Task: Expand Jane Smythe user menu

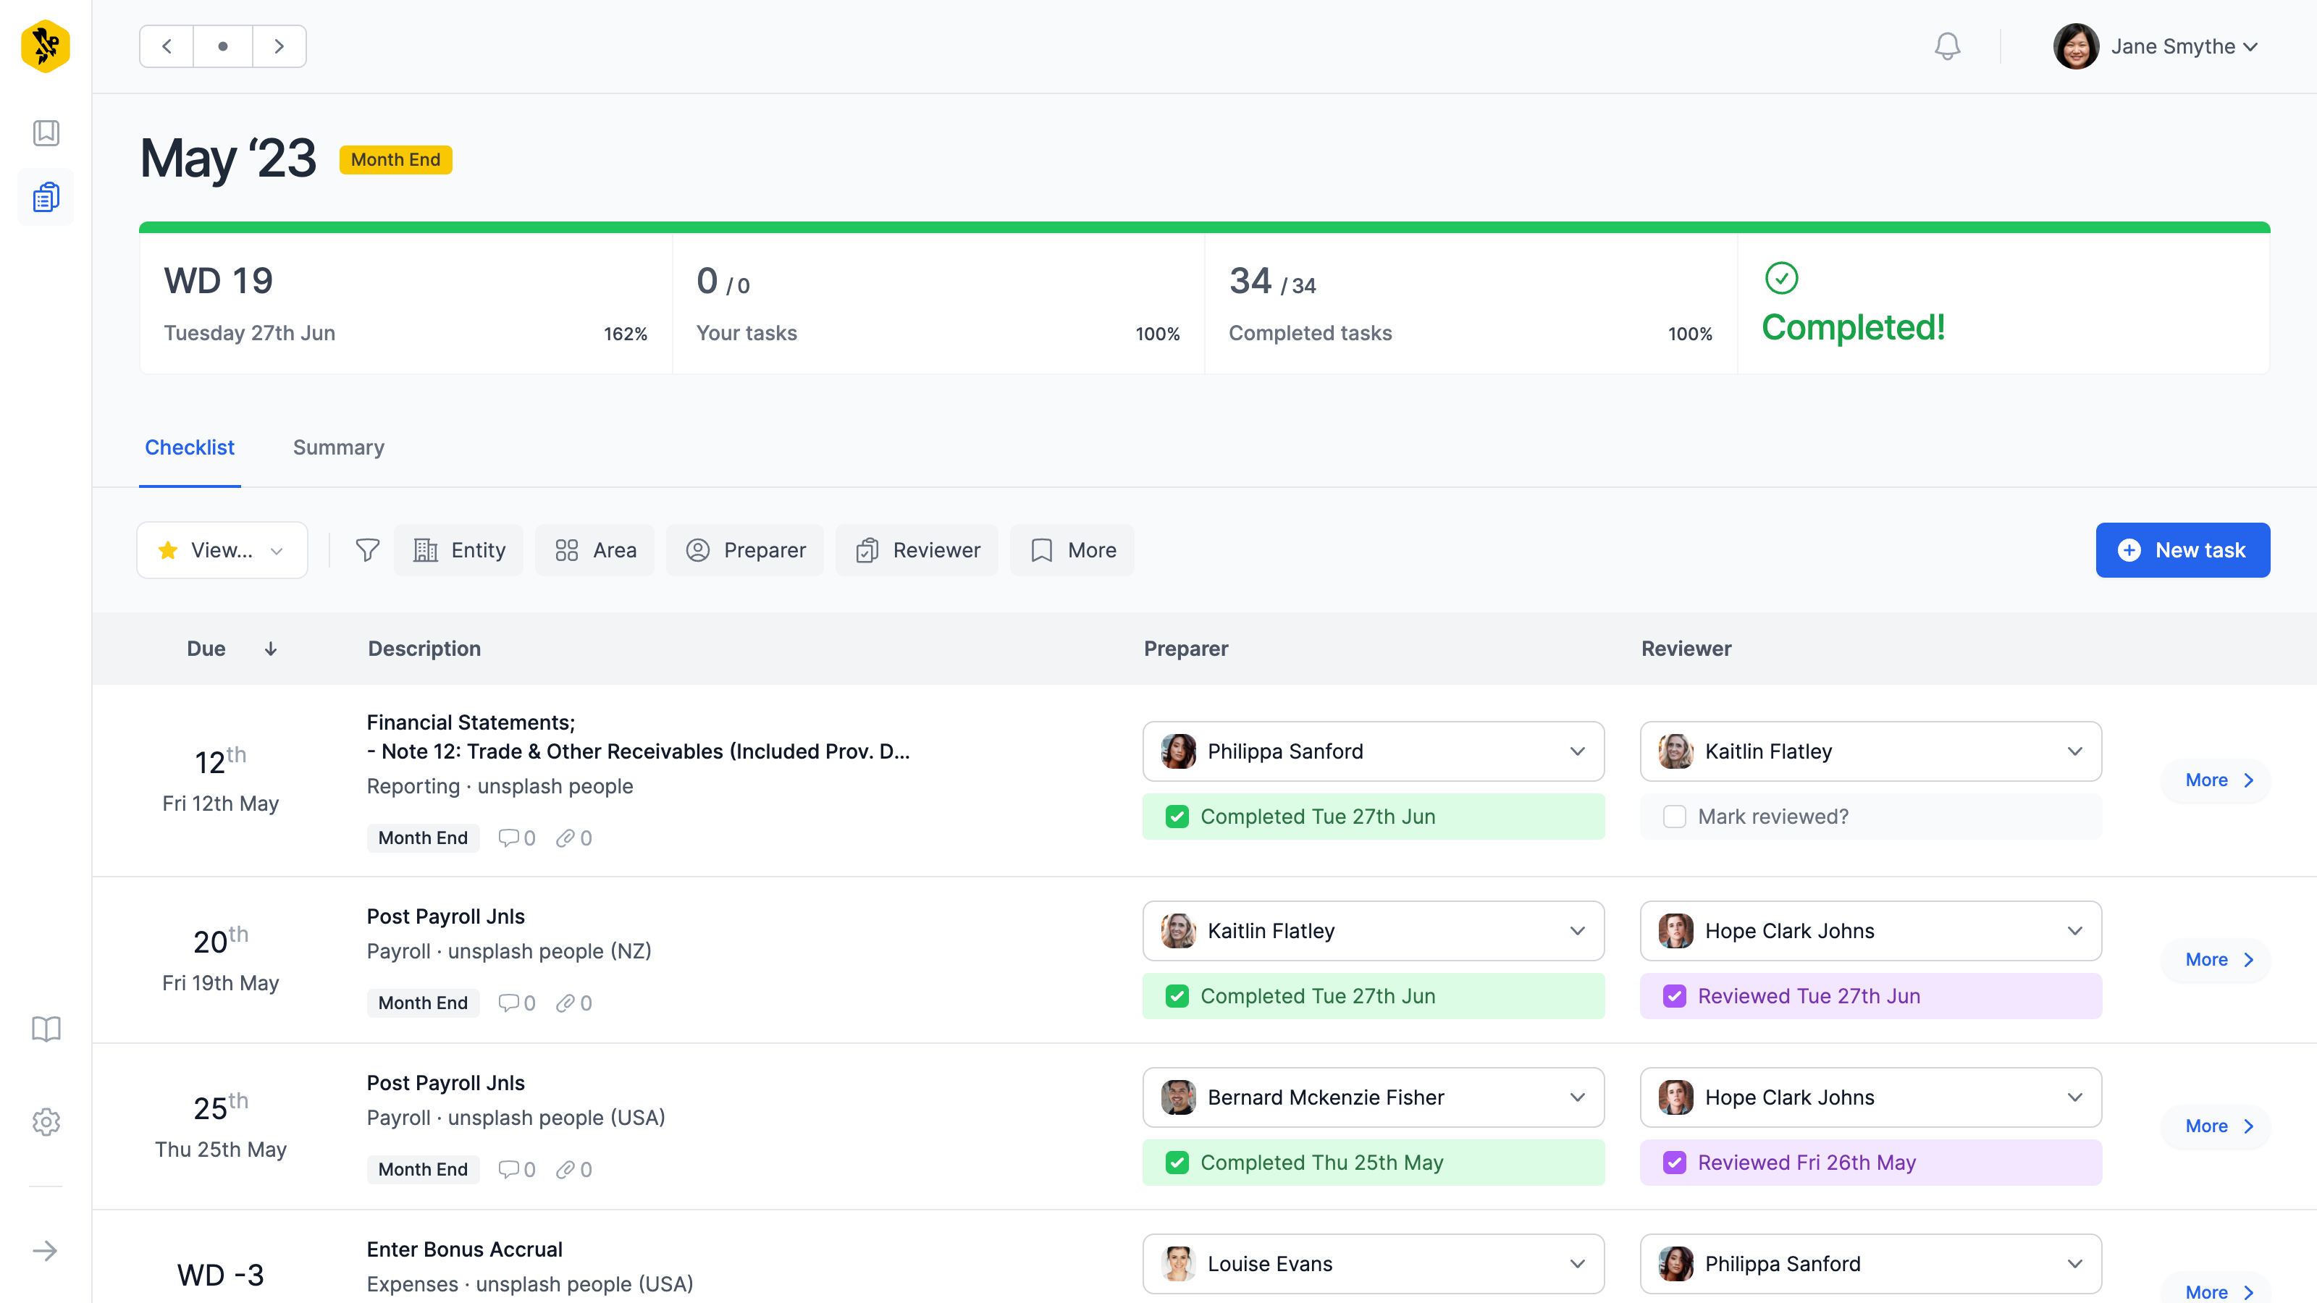Action: pyautogui.click(x=2158, y=47)
